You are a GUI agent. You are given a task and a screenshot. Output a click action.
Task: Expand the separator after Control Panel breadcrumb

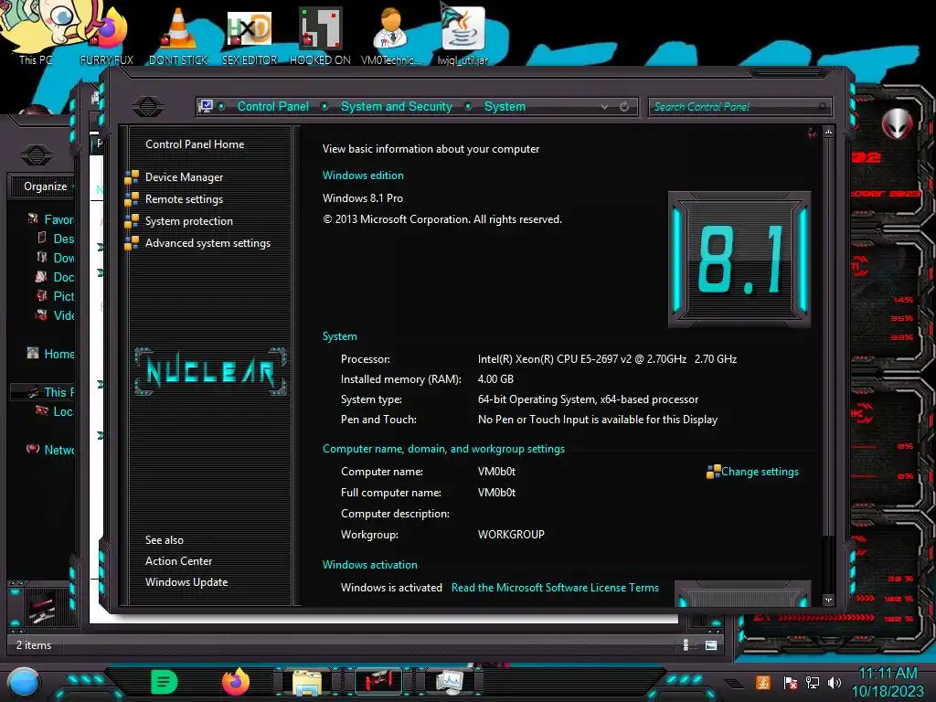pyautogui.click(x=324, y=106)
